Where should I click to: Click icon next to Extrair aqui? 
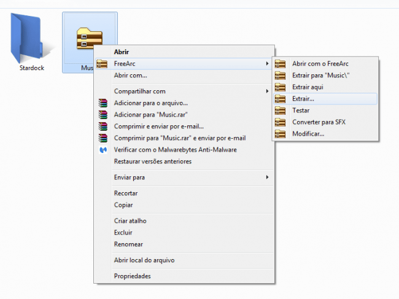[281, 87]
